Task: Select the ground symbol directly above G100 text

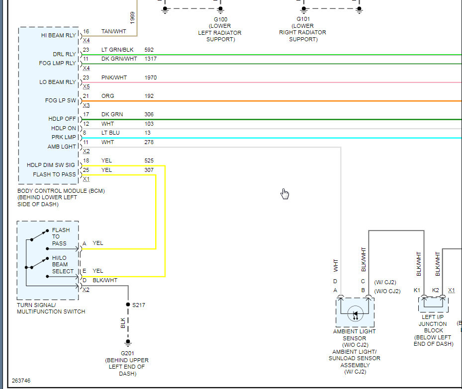Action: click(x=220, y=10)
